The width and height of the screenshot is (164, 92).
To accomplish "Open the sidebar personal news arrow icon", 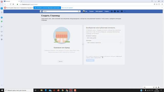I will tap(2, 27).
